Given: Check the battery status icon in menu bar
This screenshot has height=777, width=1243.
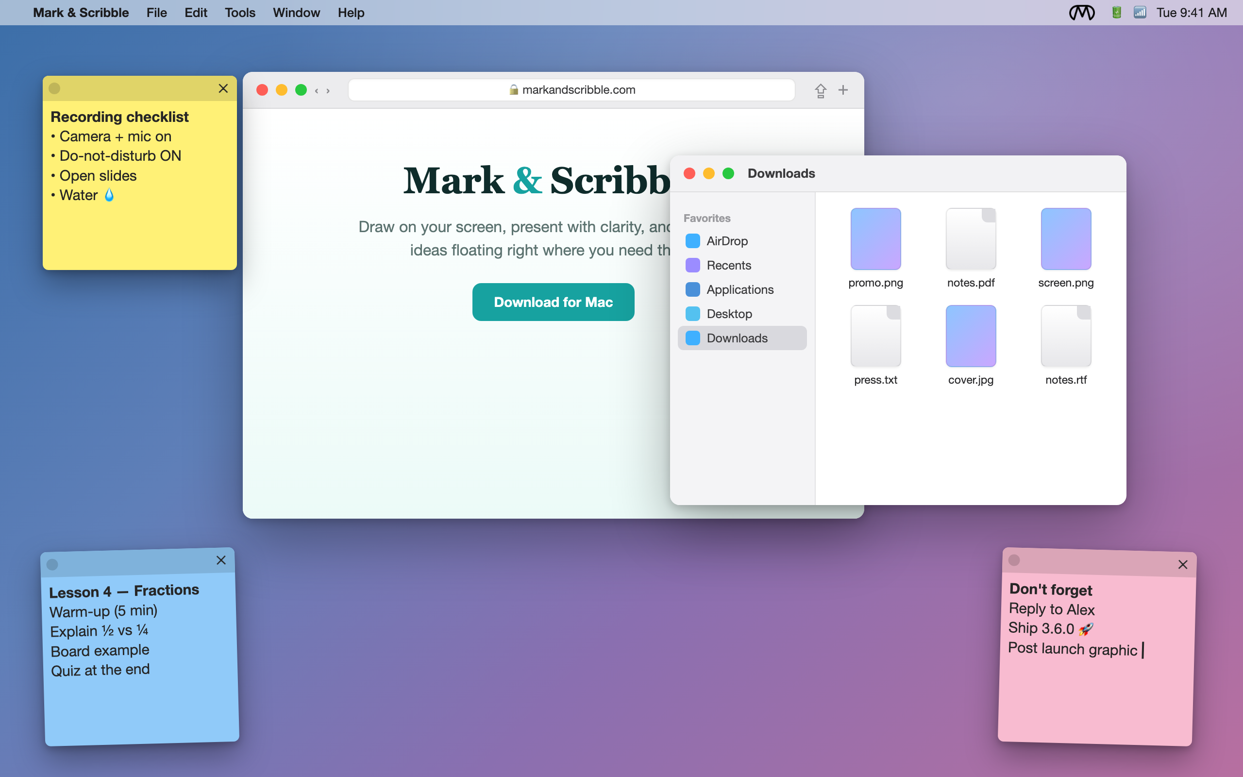Looking at the screenshot, I should coord(1117,12).
